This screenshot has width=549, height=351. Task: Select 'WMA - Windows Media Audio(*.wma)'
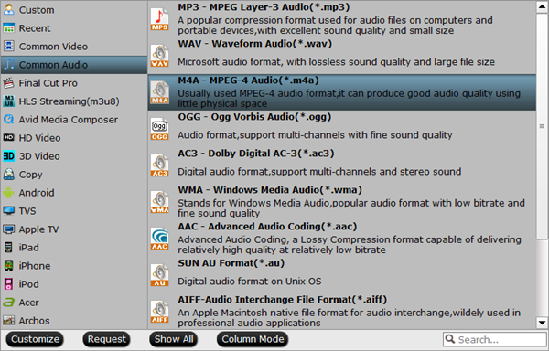pos(341,202)
